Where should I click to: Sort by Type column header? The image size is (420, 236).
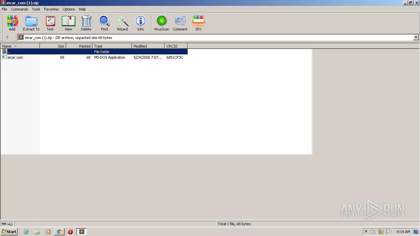tap(112, 46)
